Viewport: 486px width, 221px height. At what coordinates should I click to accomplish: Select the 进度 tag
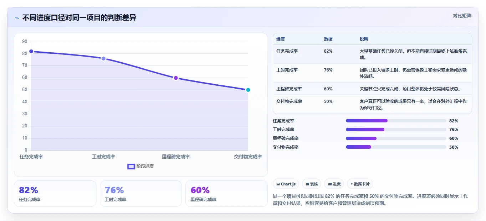[334, 184]
